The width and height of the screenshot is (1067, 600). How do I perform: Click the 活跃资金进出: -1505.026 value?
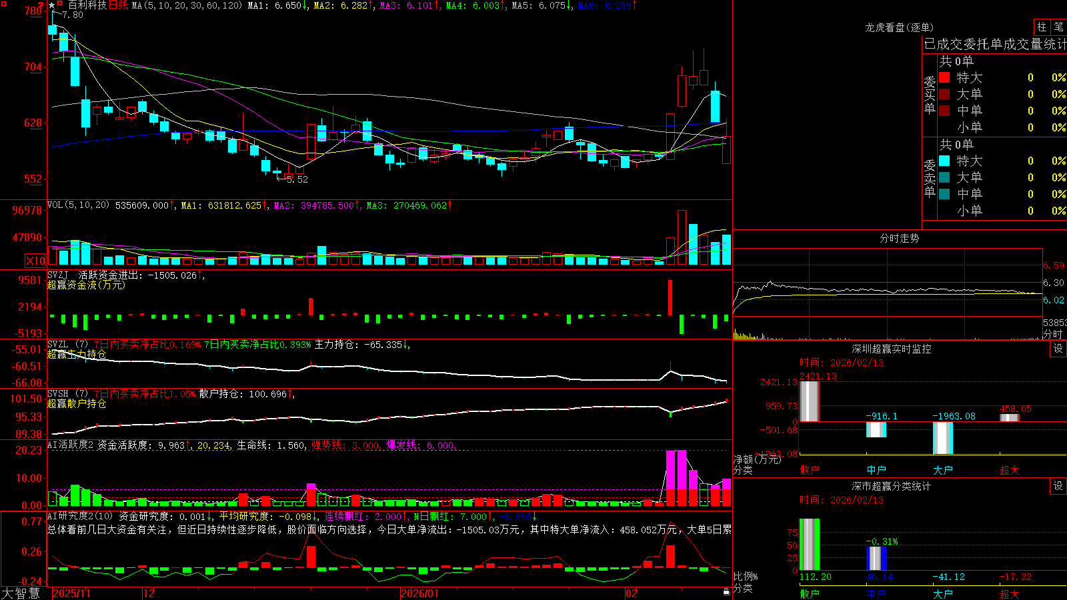[141, 275]
